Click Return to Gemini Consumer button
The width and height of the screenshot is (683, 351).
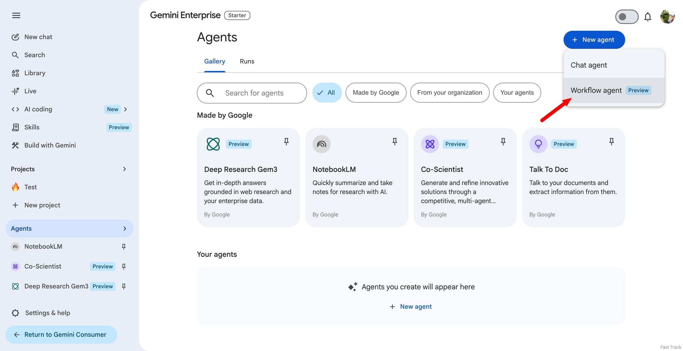tap(61, 335)
